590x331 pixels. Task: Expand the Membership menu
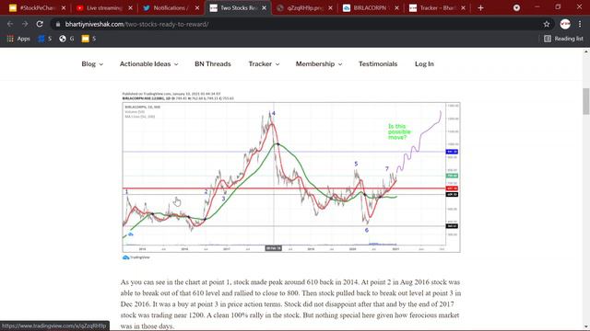point(319,63)
